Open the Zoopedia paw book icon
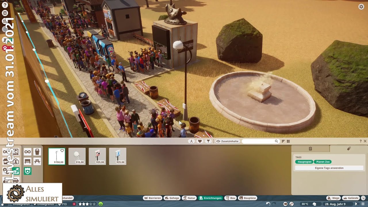This screenshot has height=207, width=368. [x=5, y=13]
